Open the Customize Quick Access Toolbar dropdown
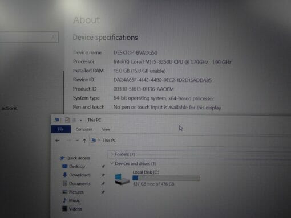 pos(80,120)
